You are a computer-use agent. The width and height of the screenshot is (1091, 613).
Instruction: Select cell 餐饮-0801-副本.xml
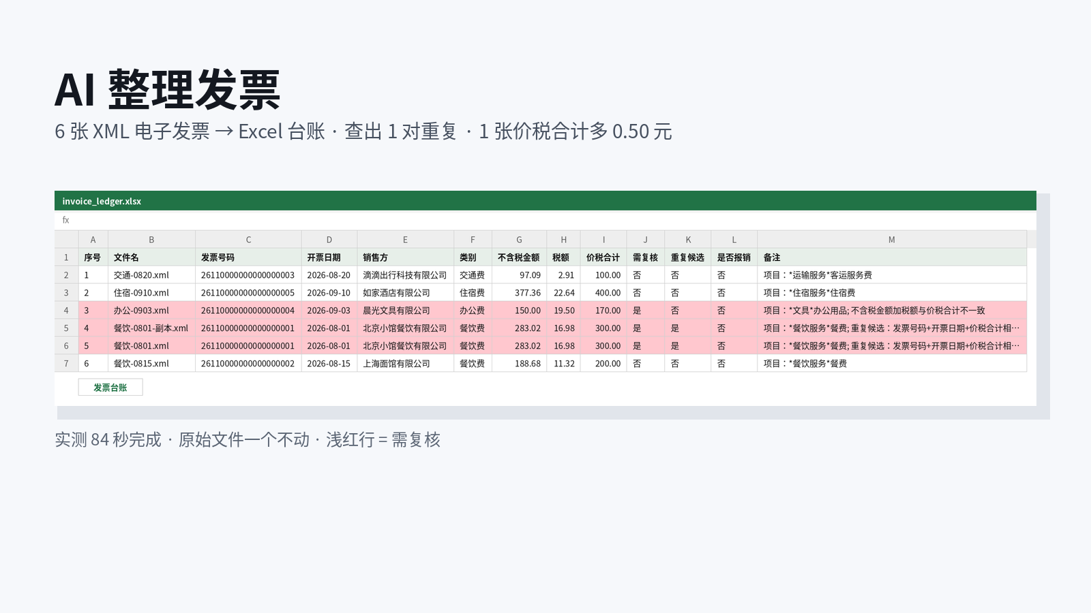152,328
